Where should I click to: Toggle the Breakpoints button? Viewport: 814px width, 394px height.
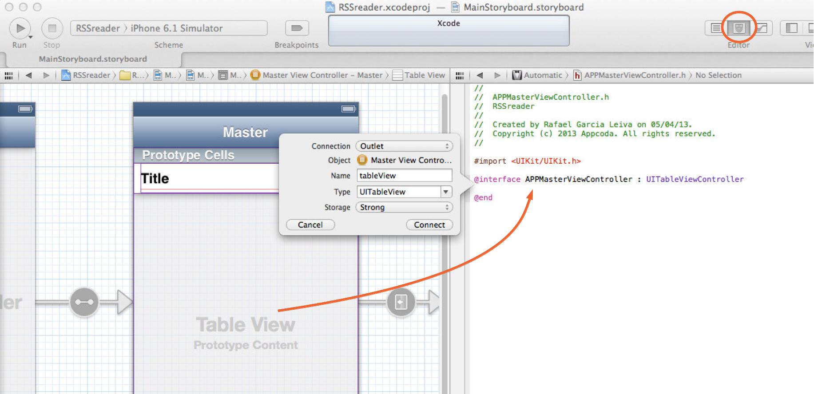(x=296, y=28)
